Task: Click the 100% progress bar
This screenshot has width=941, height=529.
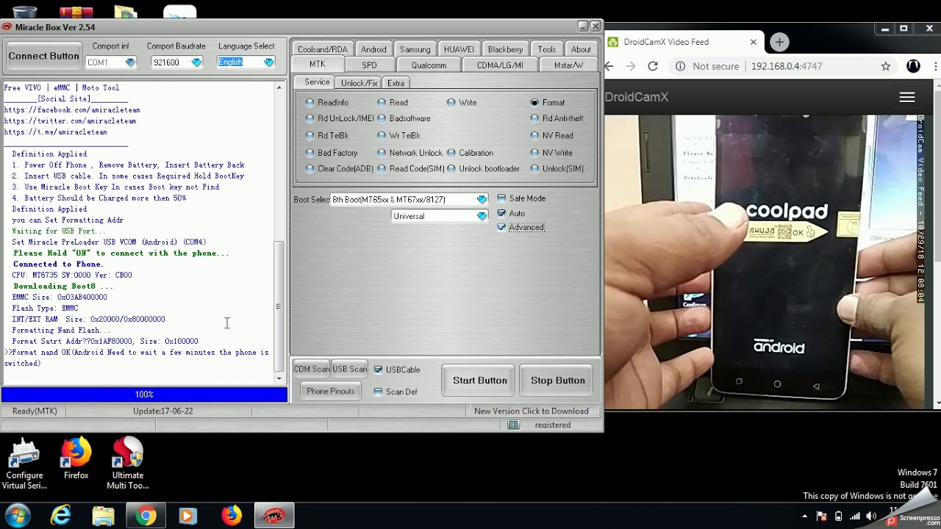Action: 144,395
